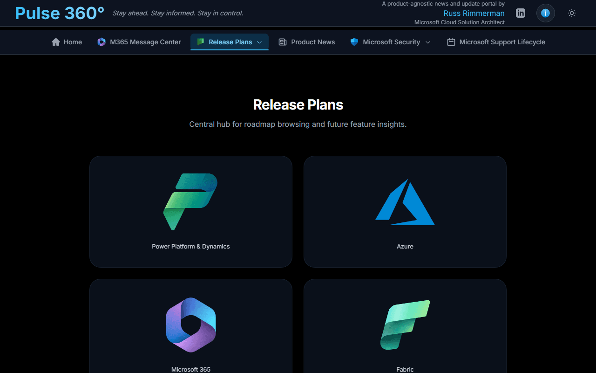This screenshot has height=373, width=596.
Task: Click the Release Plans page heading
Action: click(x=298, y=104)
